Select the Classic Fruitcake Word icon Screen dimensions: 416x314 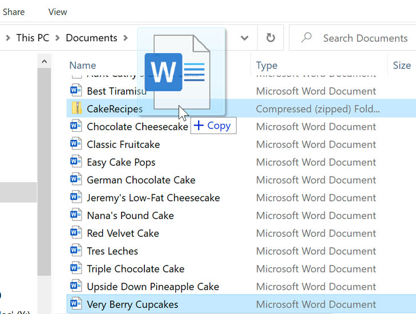click(76, 144)
